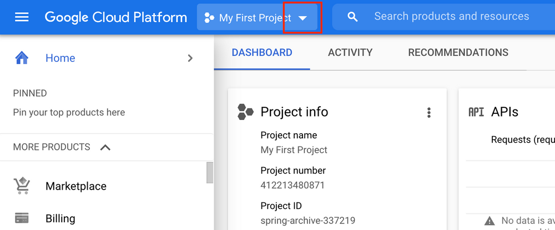This screenshot has width=555, height=230.
Task: Click the search magnifier icon
Action: (x=352, y=17)
